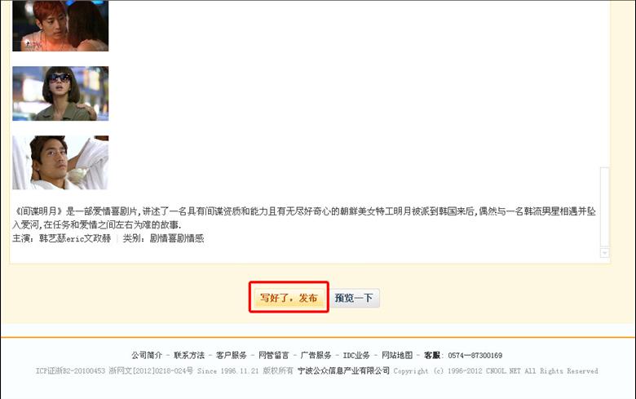636x399 pixels.
Task: Open the IDC业务 footer link
Action: click(x=356, y=355)
